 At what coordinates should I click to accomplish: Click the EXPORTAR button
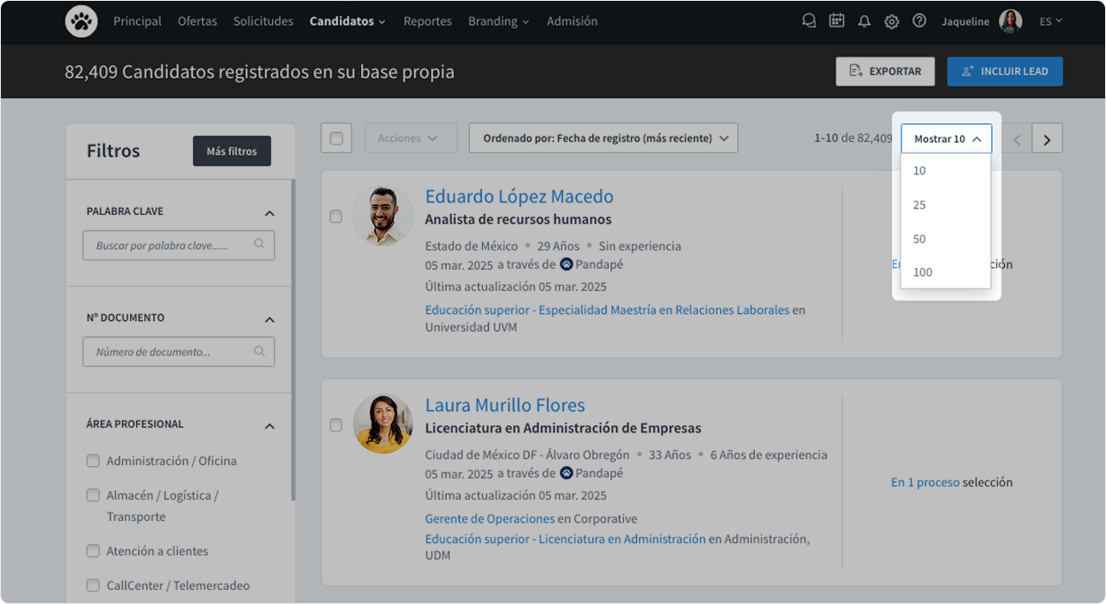pyautogui.click(x=885, y=72)
